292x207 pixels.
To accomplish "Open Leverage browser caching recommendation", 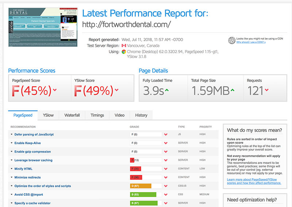I will [x=34, y=160].
